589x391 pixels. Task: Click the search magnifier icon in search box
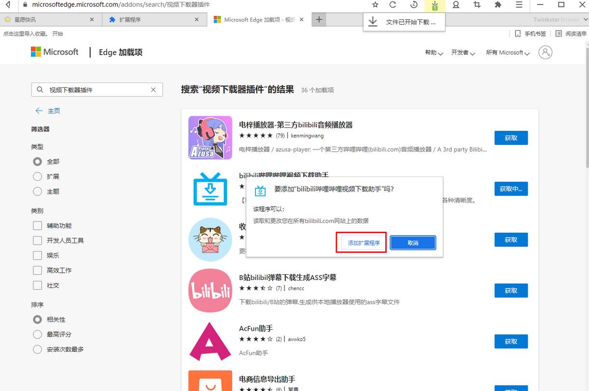coord(40,90)
